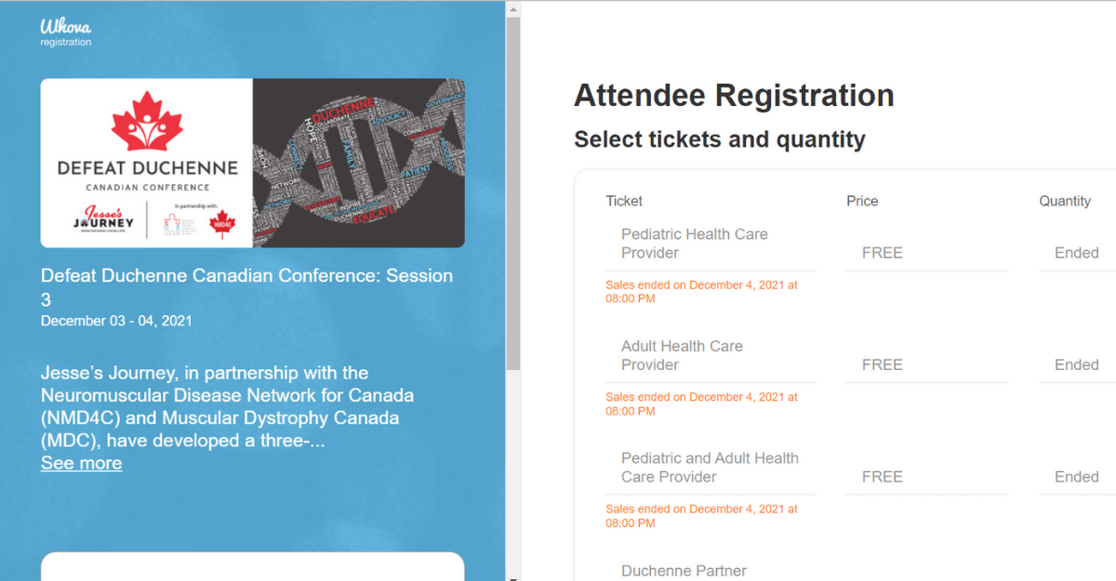
Task: Click the DNA word-art graphic on the banner
Action: click(x=358, y=163)
